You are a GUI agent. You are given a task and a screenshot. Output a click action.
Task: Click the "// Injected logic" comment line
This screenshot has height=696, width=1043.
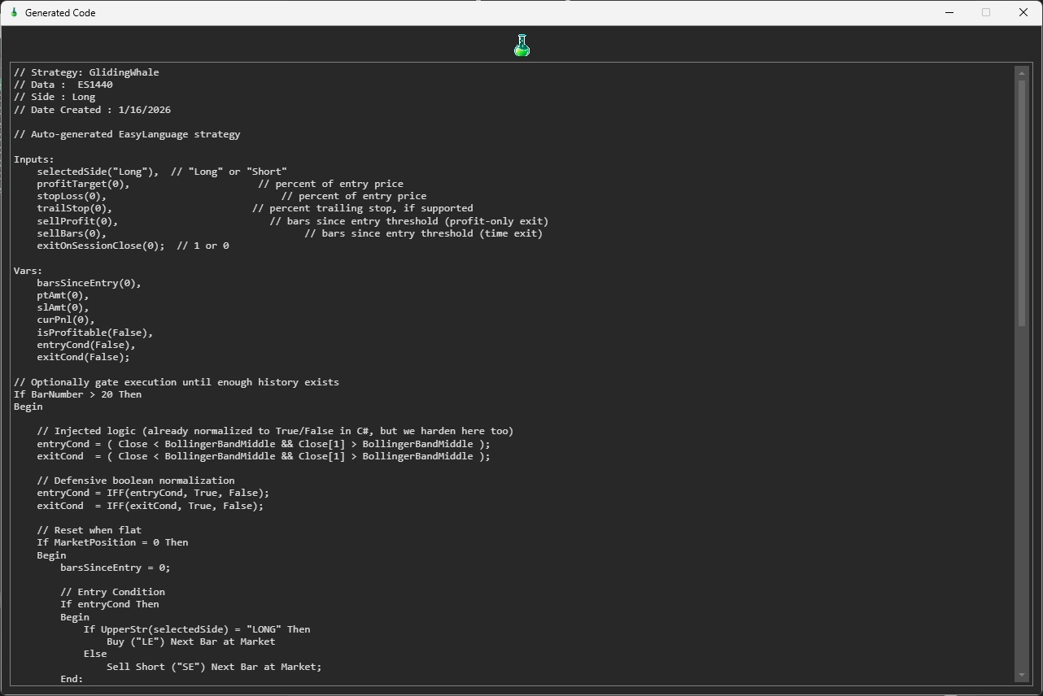point(275,431)
